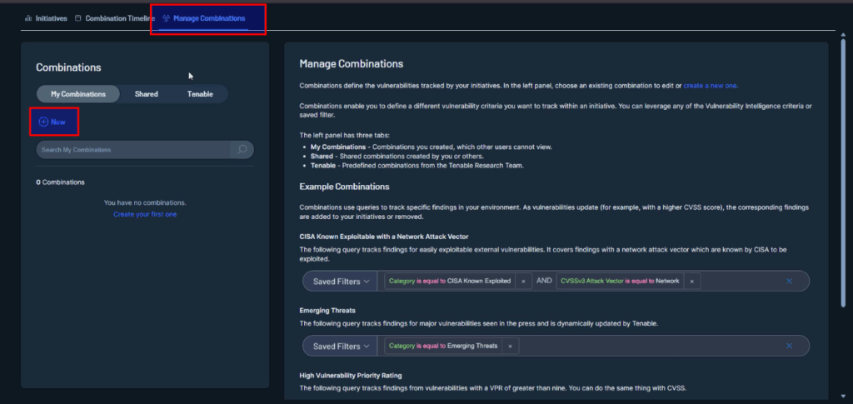Viewport: 853px width, 404px height.
Task: Switch to Shared combinations
Action: (147, 94)
